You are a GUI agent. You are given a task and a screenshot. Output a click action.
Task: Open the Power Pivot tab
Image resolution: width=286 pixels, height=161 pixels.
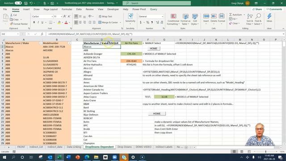pyautogui.click(x=139, y=9)
